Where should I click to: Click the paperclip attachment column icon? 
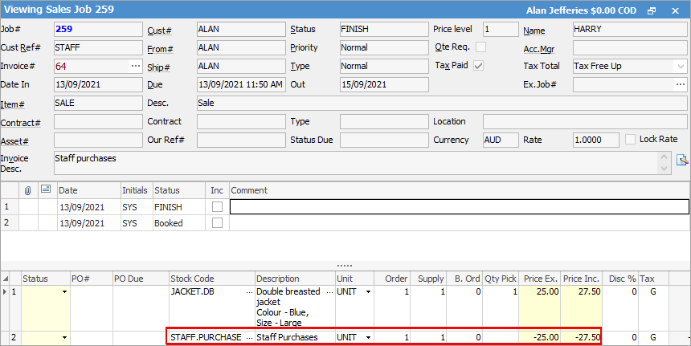[28, 190]
